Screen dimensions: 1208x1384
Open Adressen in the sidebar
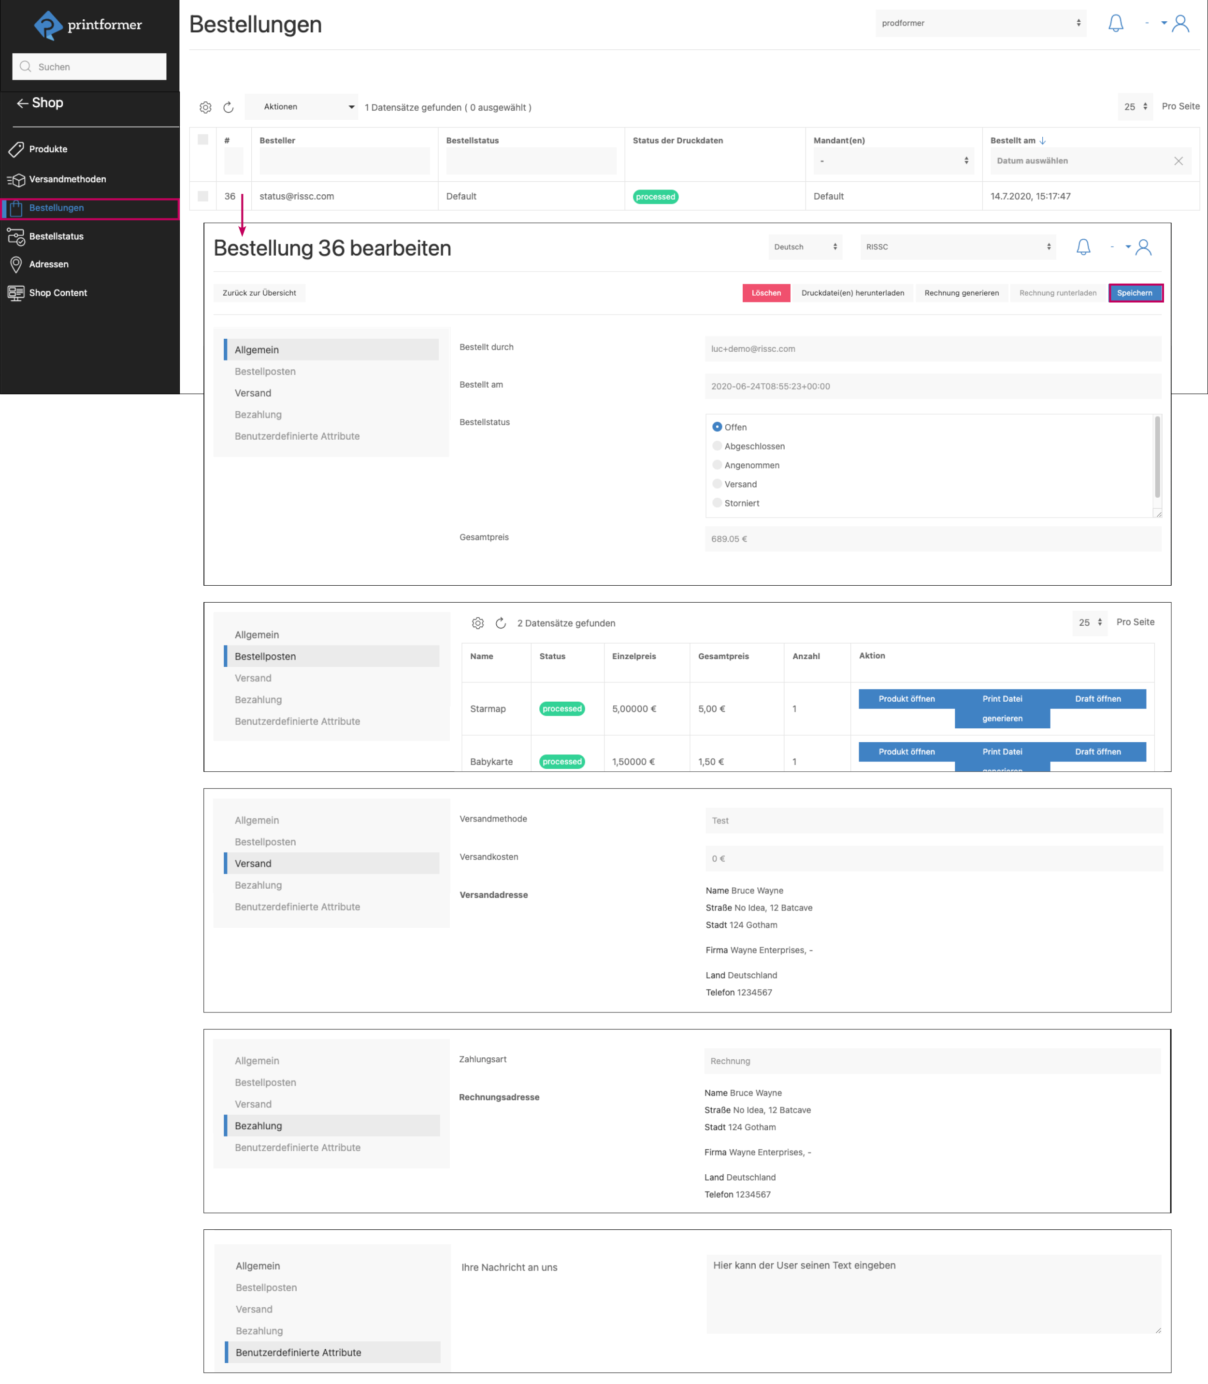pyautogui.click(x=48, y=264)
